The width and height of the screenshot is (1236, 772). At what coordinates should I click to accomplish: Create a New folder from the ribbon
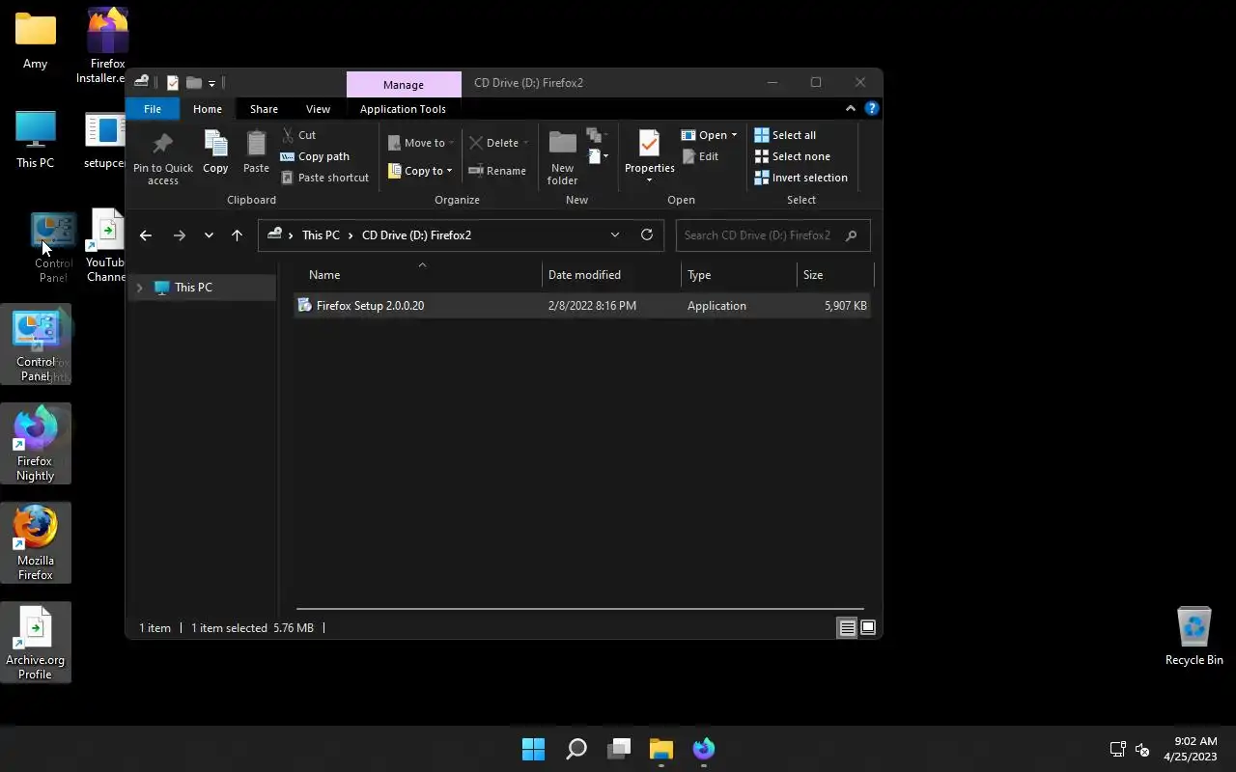(562, 158)
